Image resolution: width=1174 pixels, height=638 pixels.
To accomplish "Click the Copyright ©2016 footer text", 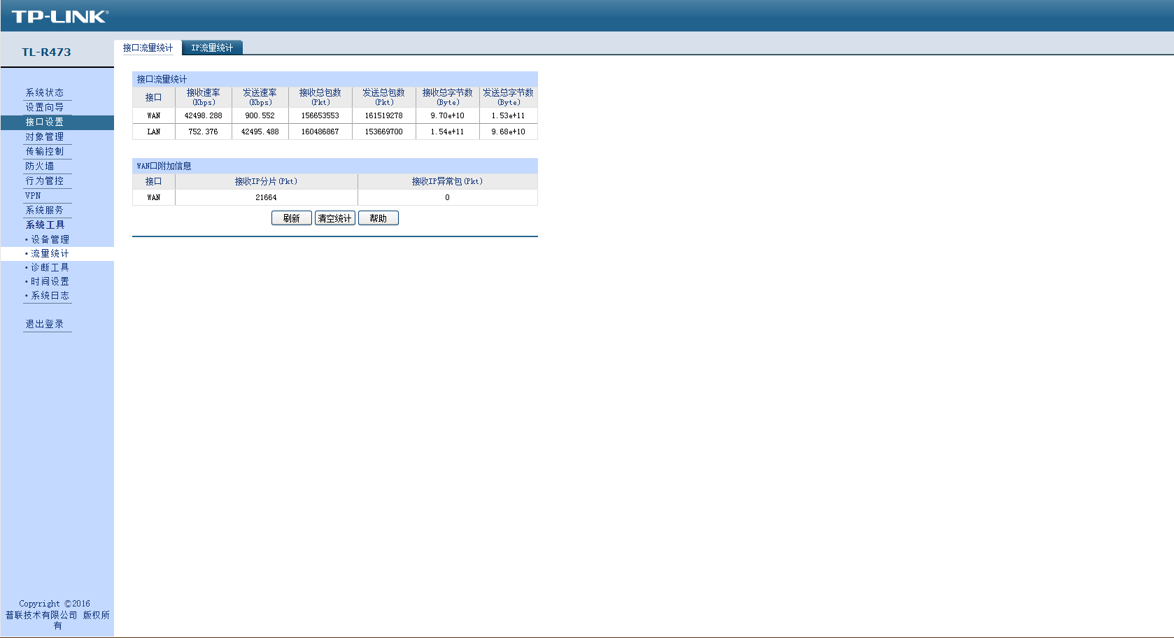I will pos(55,604).
